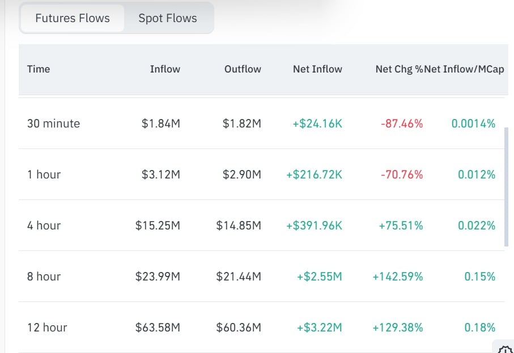Click the +$24.16K net inflow value

(317, 124)
